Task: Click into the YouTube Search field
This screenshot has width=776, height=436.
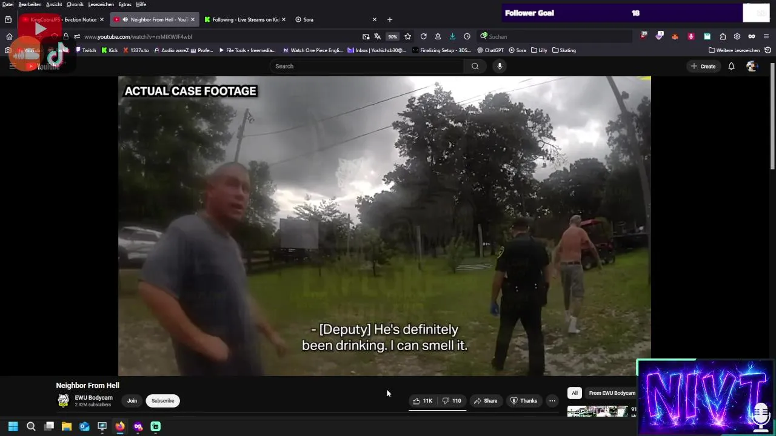Action: tap(367, 66)
